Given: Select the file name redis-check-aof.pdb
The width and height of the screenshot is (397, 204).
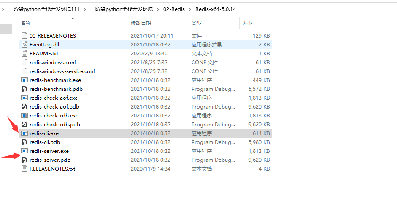Looking at the screenshot, I should pyautogui.click(x=54, y=107).
